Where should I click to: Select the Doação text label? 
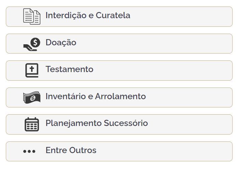point(61,43)
